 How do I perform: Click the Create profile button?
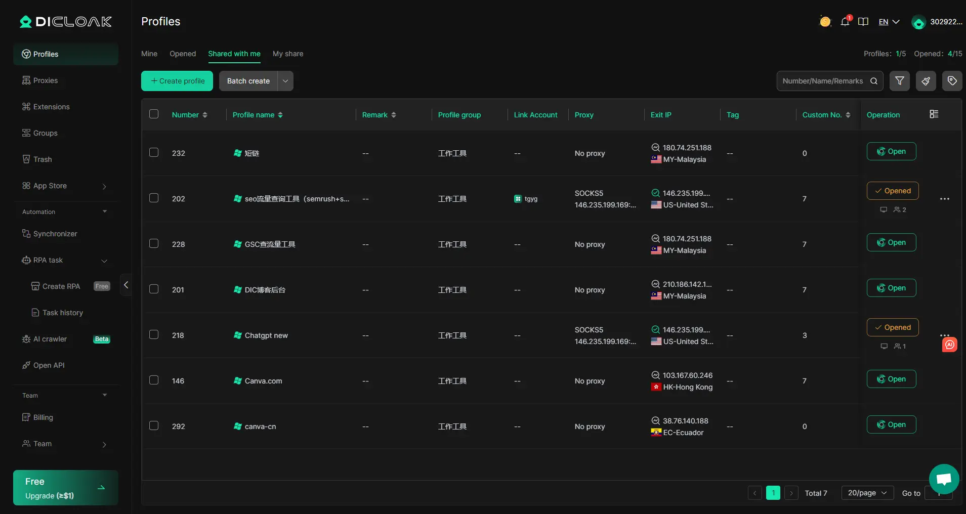point(177,81)
